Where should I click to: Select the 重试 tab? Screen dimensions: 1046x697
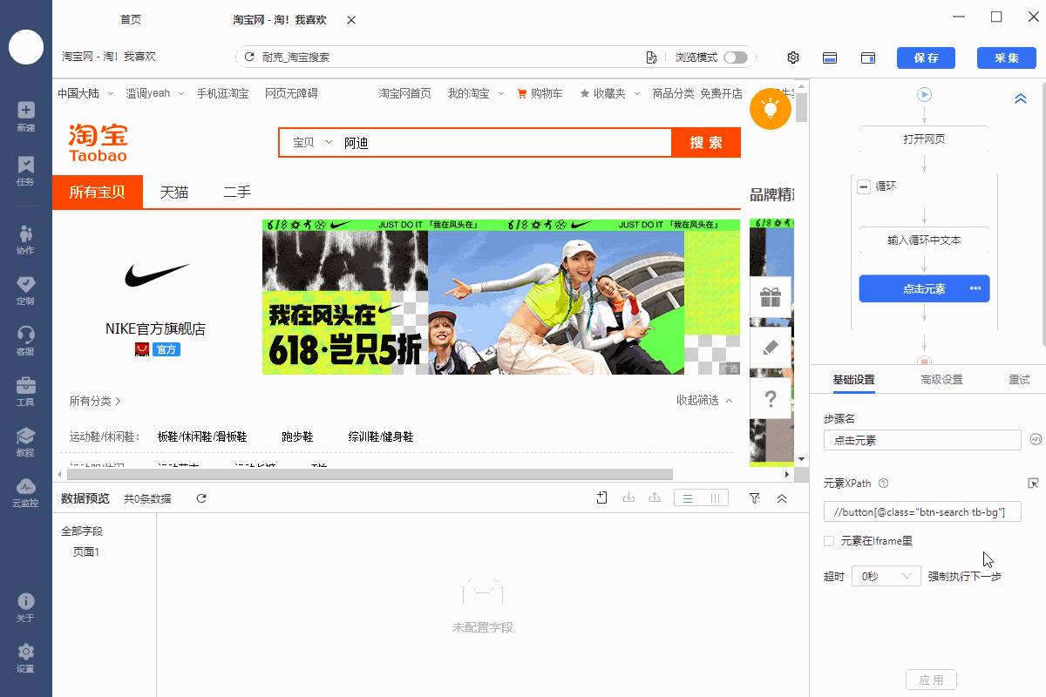point(1019,379)
